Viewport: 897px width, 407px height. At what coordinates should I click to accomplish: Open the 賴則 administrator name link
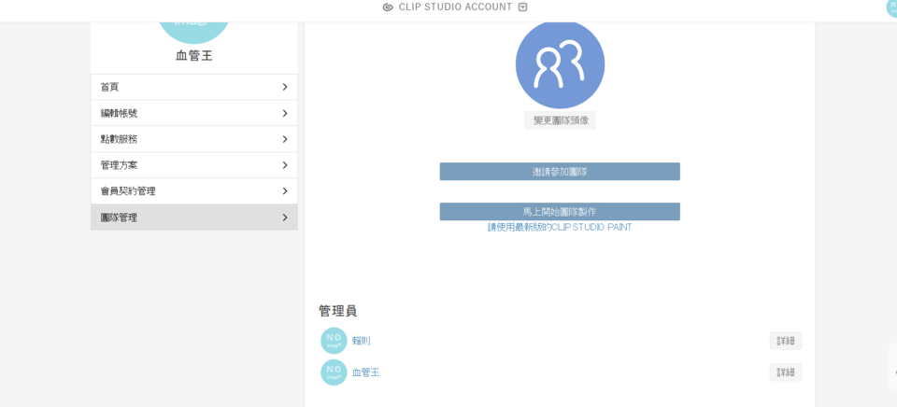(361, 341)
